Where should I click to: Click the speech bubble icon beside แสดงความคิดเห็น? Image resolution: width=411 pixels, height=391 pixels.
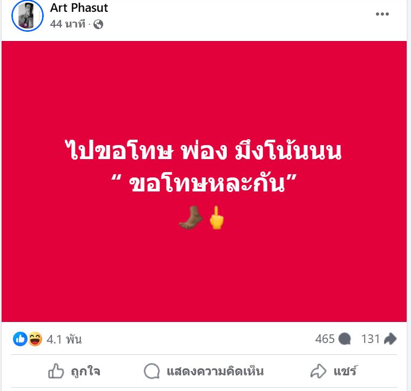pyautogui.click(x=152, y=371)
